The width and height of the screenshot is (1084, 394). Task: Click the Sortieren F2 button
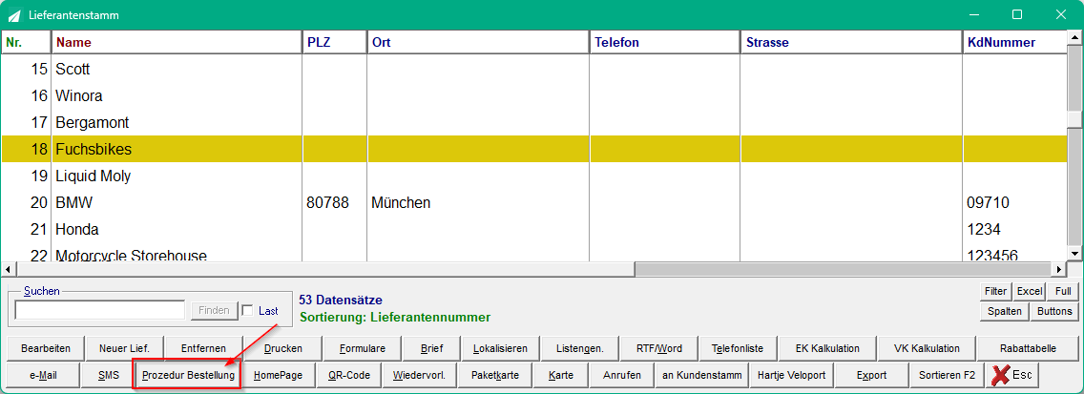[947, 375]
